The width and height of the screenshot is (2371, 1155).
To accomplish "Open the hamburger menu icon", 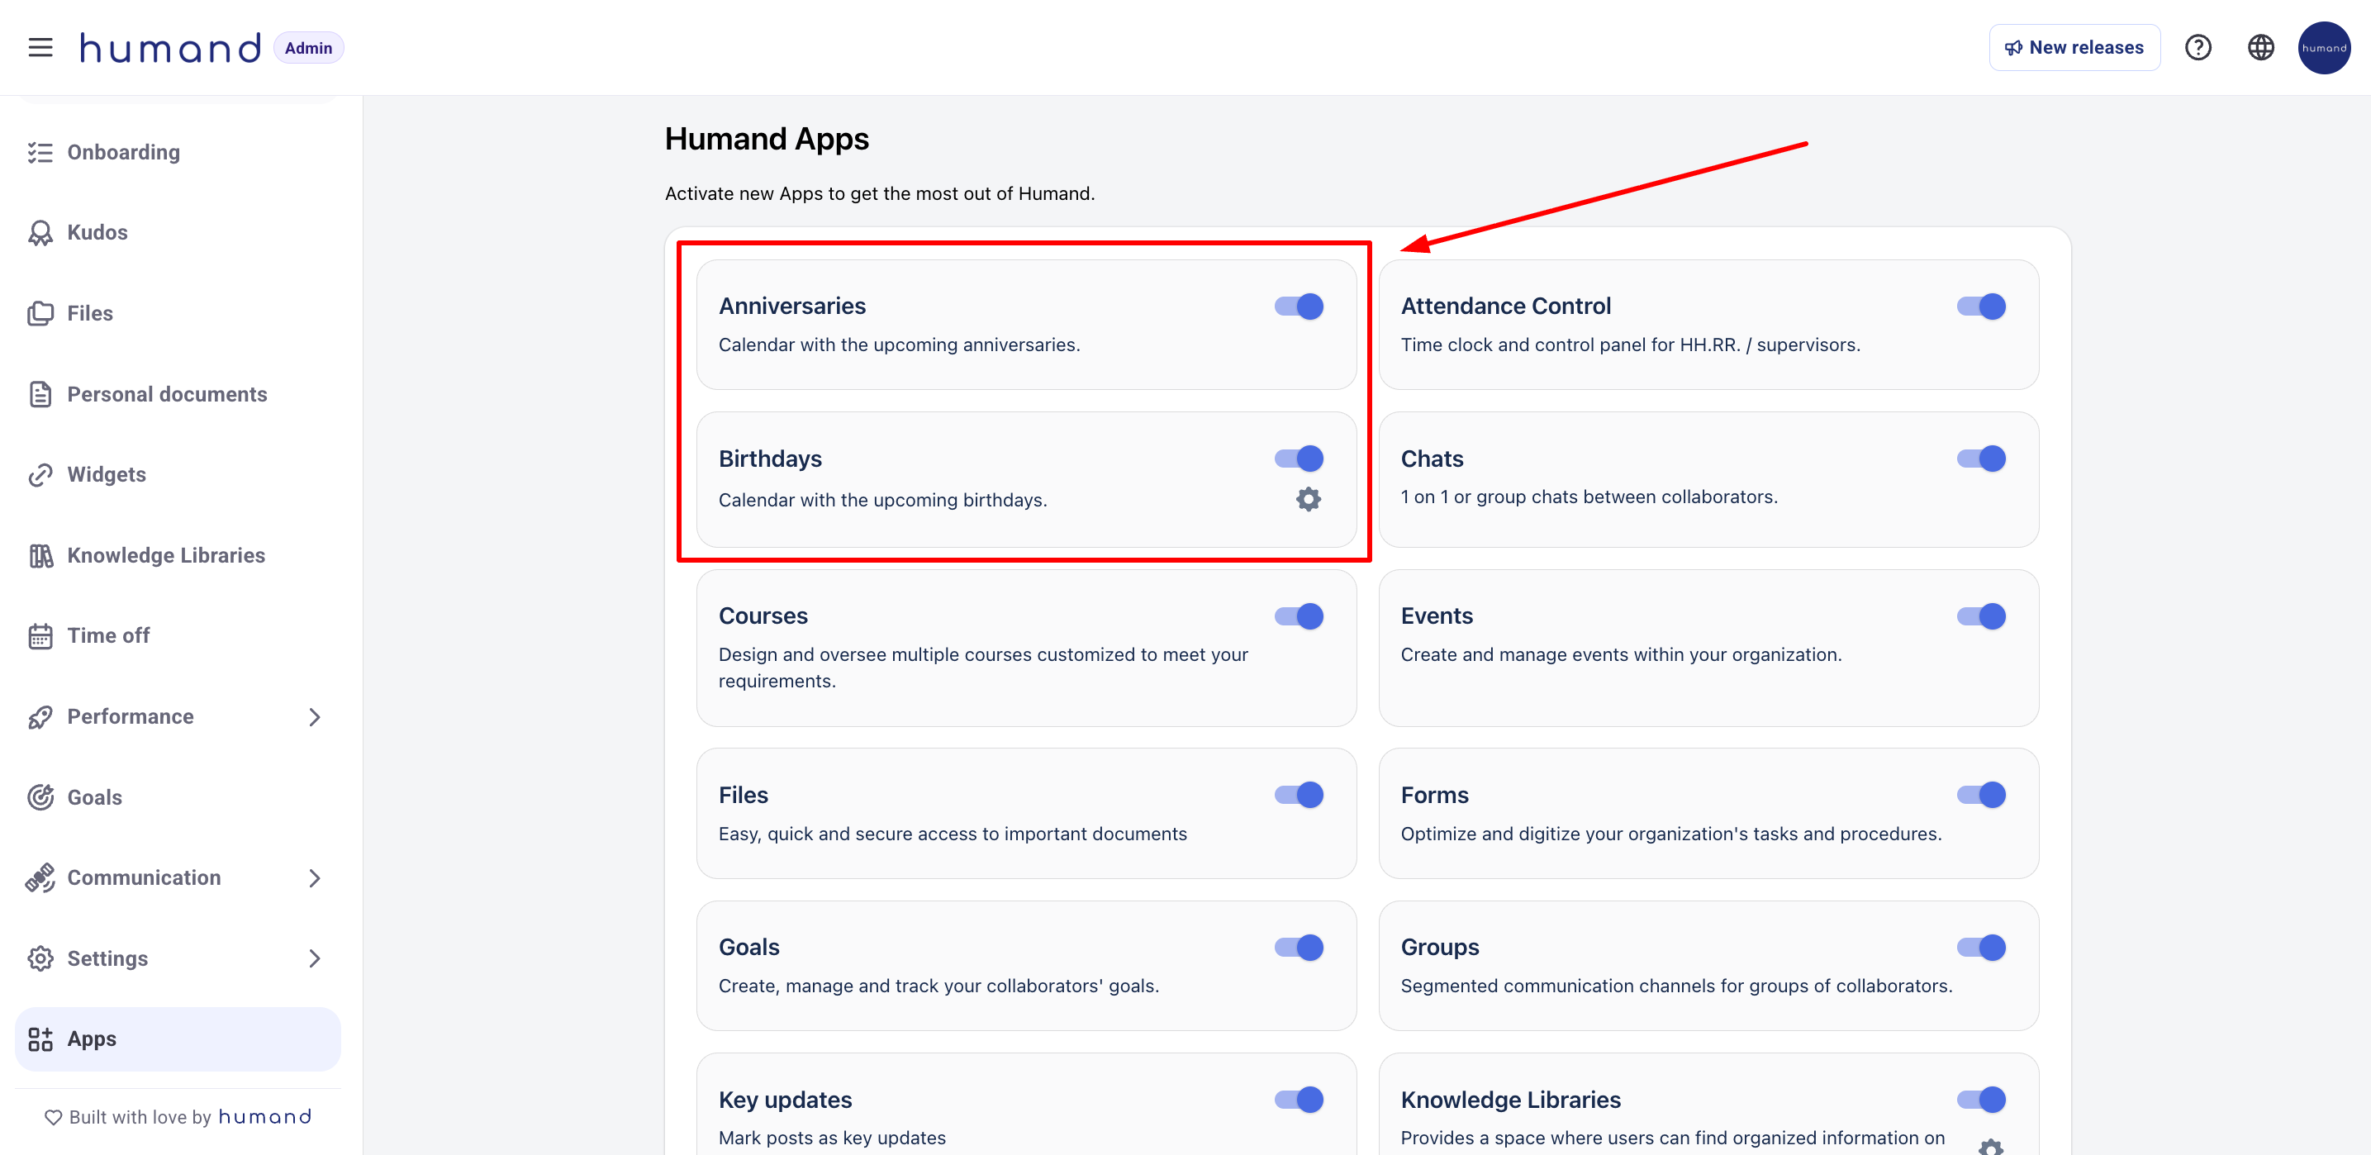I will (x=40, y=47).
